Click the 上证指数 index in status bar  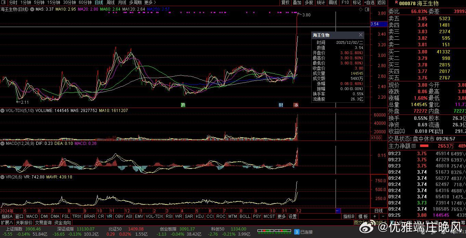pyautogui.click(x=14, y=229)
